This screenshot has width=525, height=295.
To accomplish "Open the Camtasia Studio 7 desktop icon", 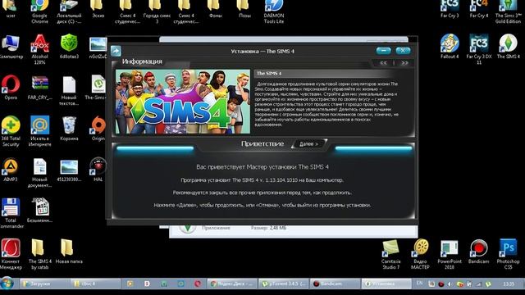I will point(390,255).
